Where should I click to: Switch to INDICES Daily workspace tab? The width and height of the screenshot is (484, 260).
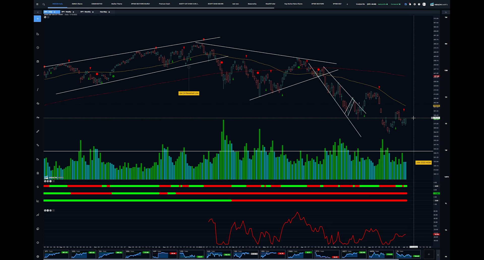(57, 4)
